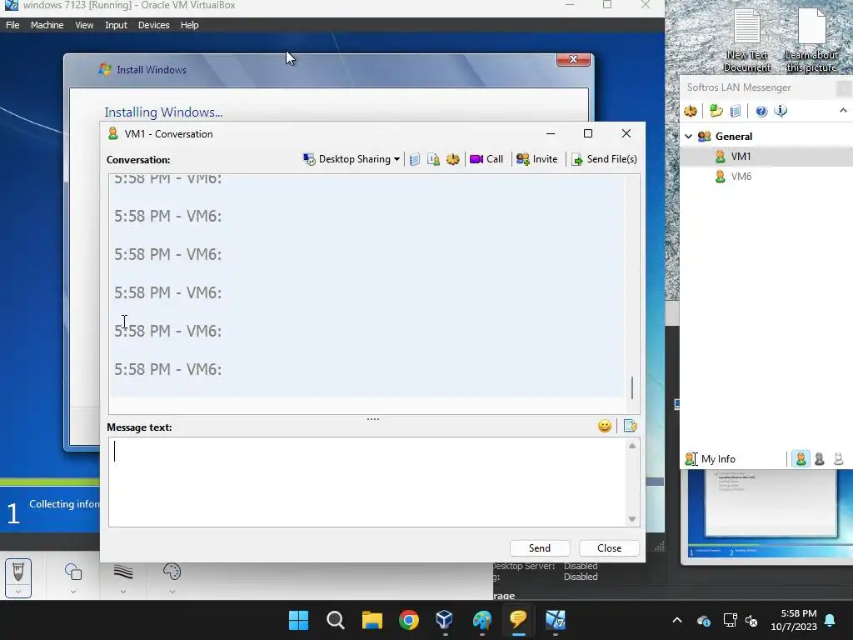Open the Machine menu in VirtualBox
Image resolution: width=853 pixels, height=640 pixels.
click(x=47, y=25)
